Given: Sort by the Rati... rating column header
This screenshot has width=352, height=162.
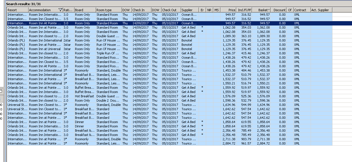Looking at the screenshot, I should (x=68, y=10).
